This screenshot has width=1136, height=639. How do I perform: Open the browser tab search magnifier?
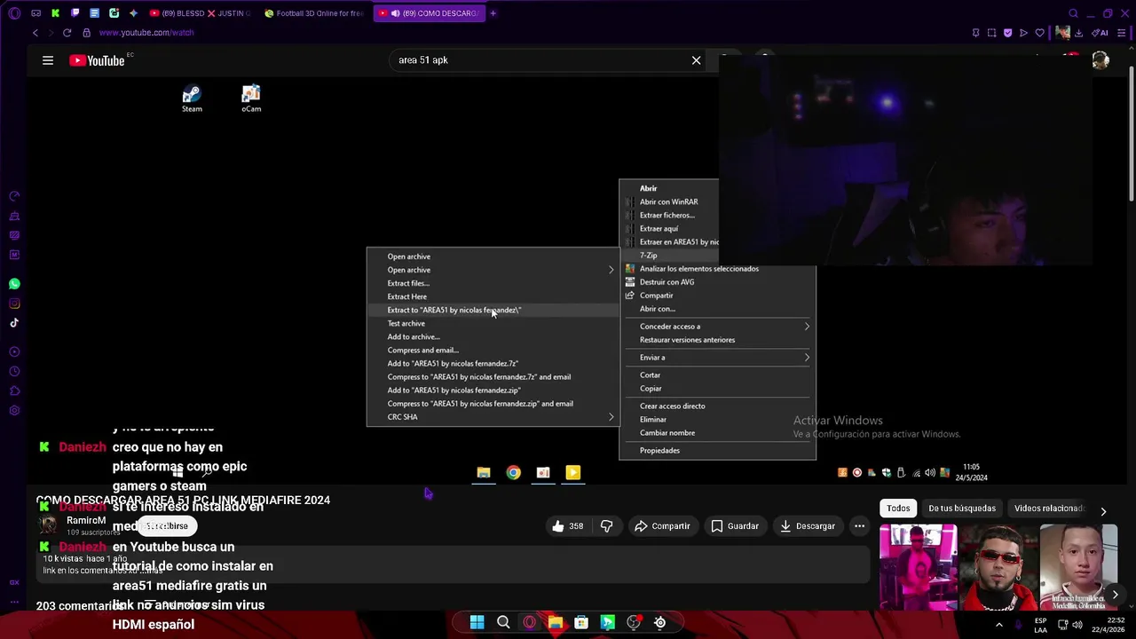point(1073,13)
